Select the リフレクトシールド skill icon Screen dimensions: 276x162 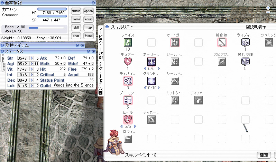[x=175, y=100]
